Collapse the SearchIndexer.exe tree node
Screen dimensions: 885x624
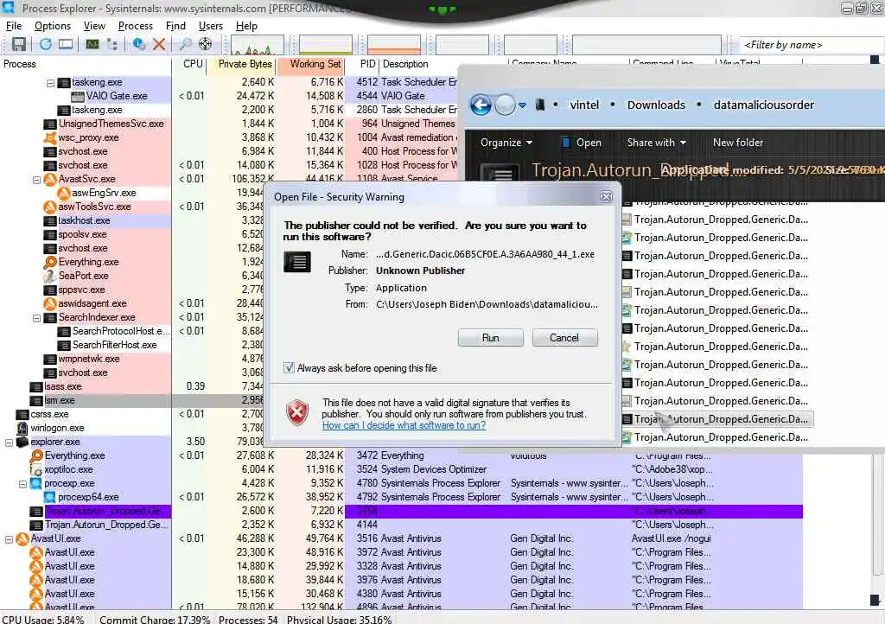[36, 318]
